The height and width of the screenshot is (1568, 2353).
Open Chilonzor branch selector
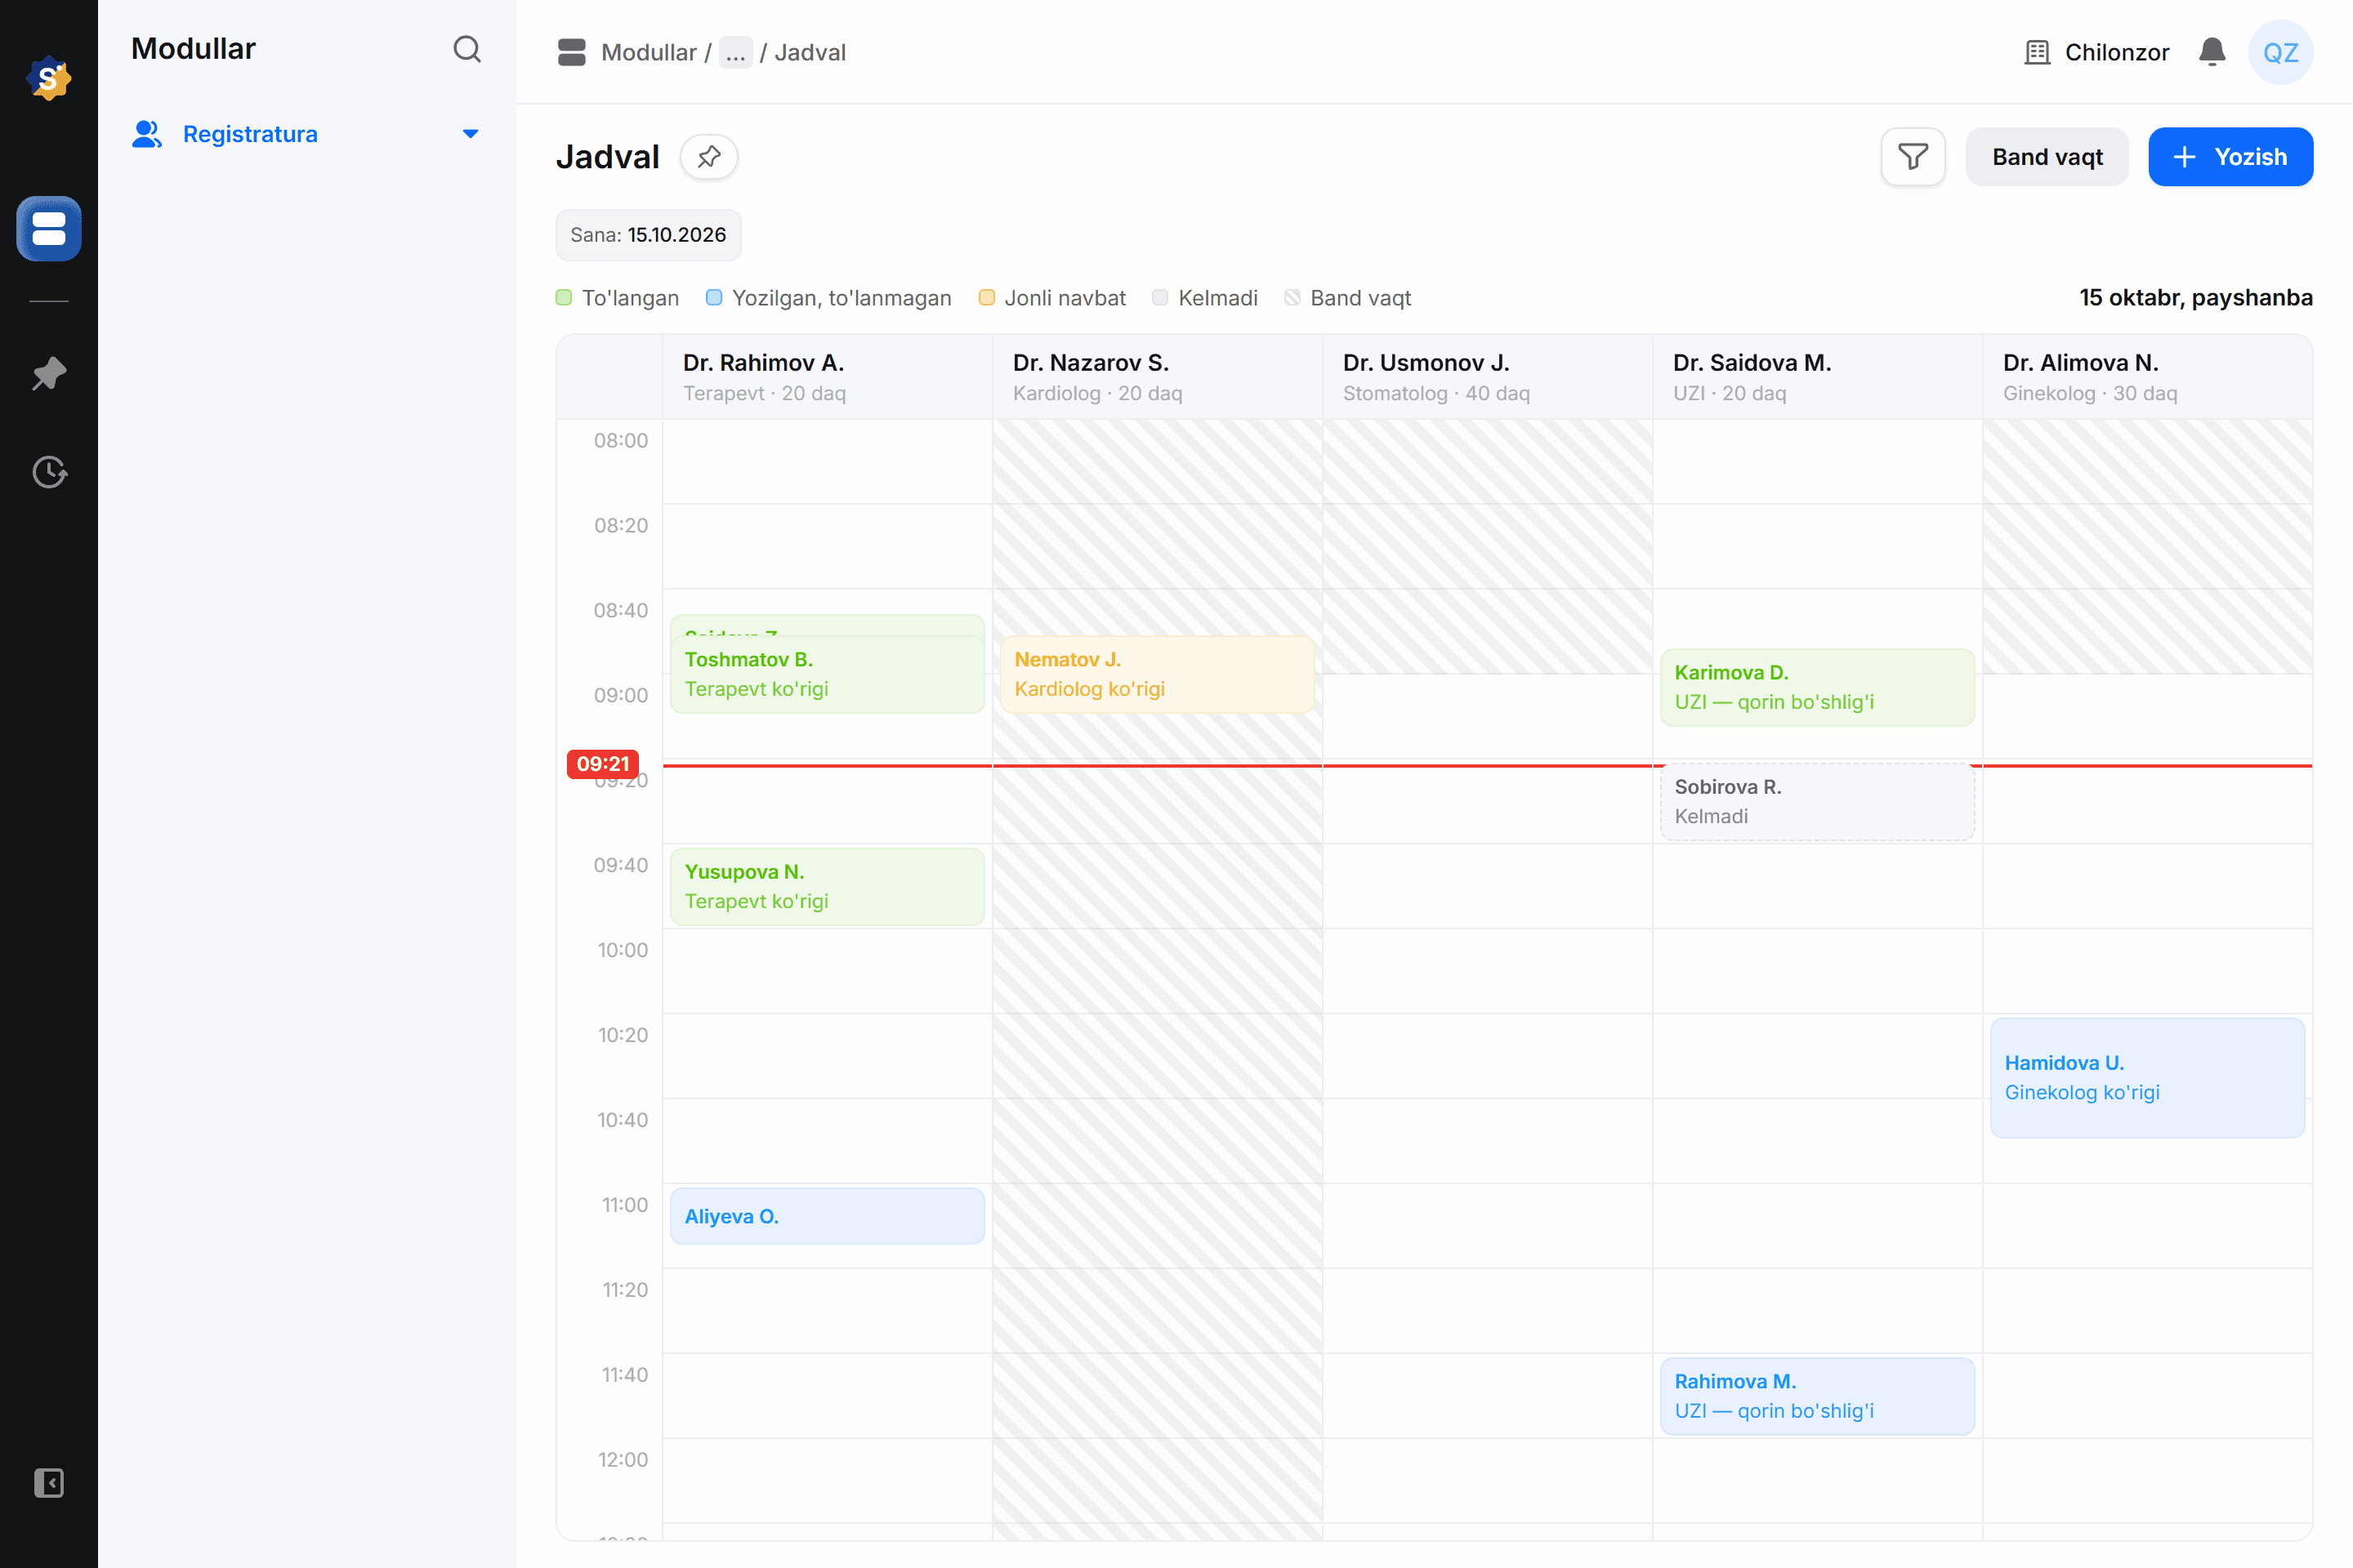[2096, 52]
